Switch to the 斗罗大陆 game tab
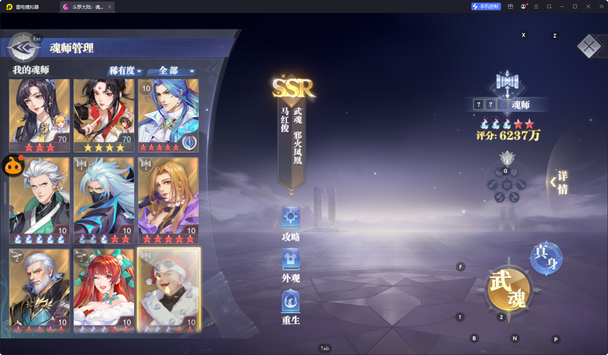Viewport: 608px width, 355px height. pyautogui.click(x=87, y=7)
